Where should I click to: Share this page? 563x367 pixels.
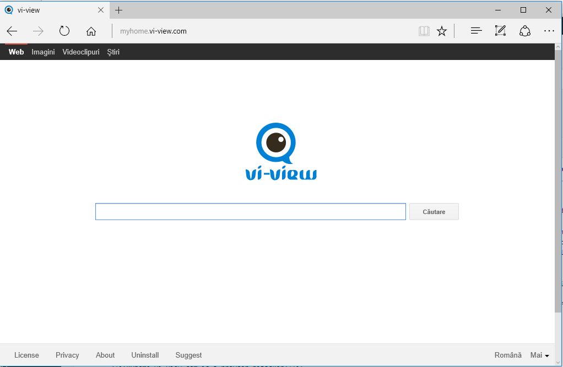point(524,30)
